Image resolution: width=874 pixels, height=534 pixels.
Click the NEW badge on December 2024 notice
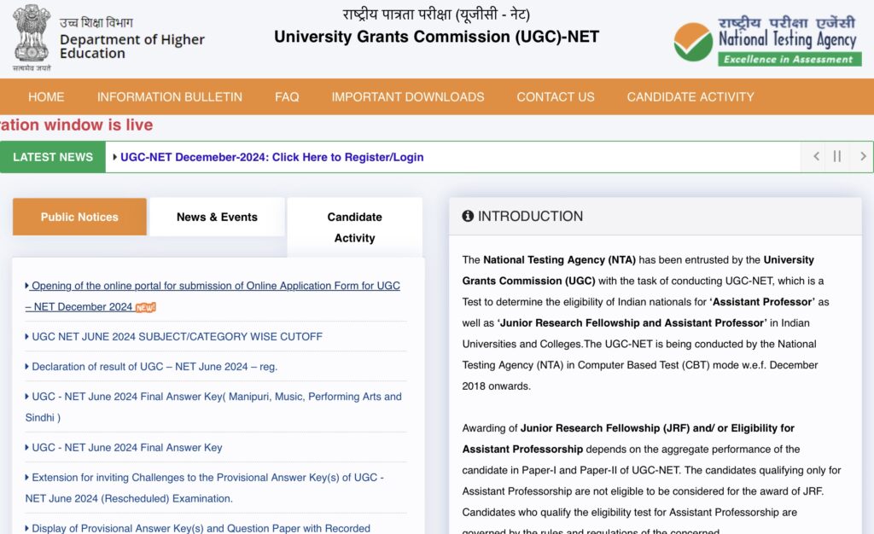pyautogui.click(x=145, y=307)
